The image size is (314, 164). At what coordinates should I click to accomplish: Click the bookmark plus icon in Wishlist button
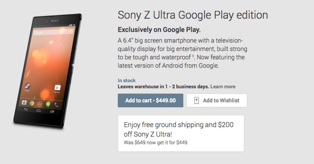pyautogui.click(x=197, y=101)
